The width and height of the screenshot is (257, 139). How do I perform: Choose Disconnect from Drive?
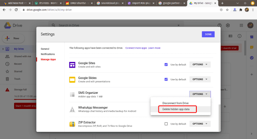coord(176,103)
